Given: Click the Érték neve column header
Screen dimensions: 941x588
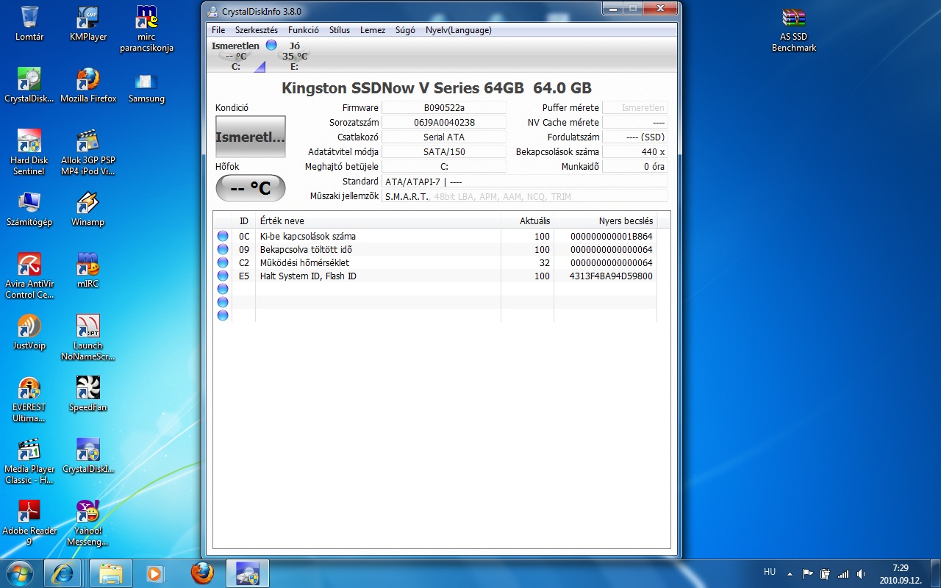Looking at the screenshot, I should pyautogui.click(x=378, y=220).
